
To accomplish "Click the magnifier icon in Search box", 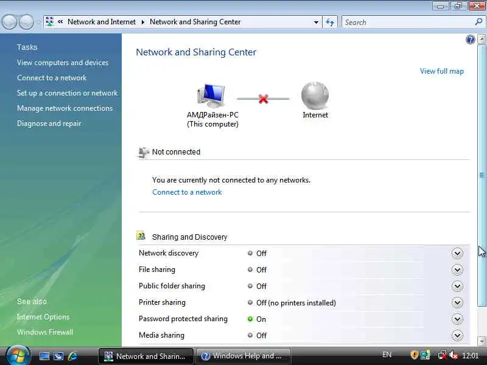I will point(478,22).
